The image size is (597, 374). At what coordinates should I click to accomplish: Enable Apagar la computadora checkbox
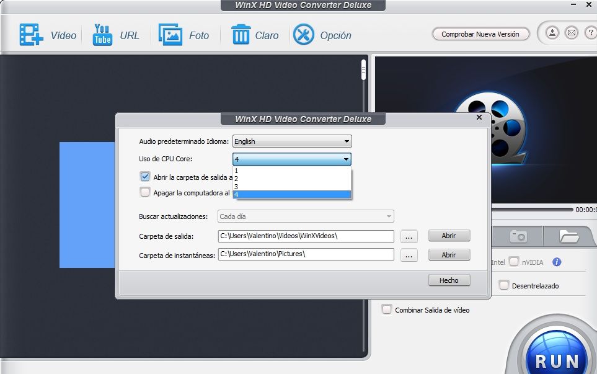[145, 192]
